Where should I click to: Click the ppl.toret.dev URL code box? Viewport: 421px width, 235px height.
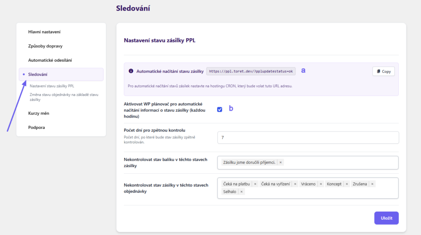pos(251,71)
